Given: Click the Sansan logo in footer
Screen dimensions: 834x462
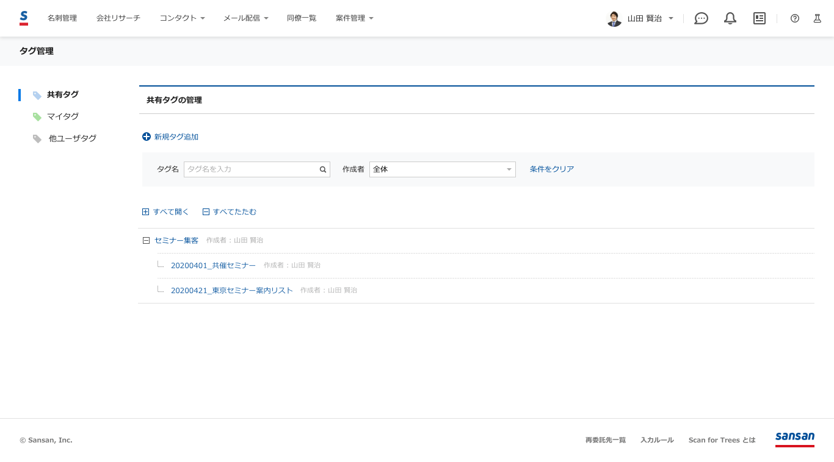Looking at the screenshot, I should click(795, 439).
